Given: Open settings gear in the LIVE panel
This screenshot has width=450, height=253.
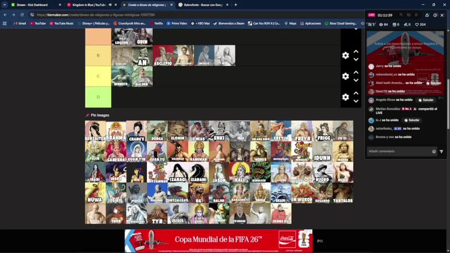Looking at the screenshot, I should [x=435, y=15].
